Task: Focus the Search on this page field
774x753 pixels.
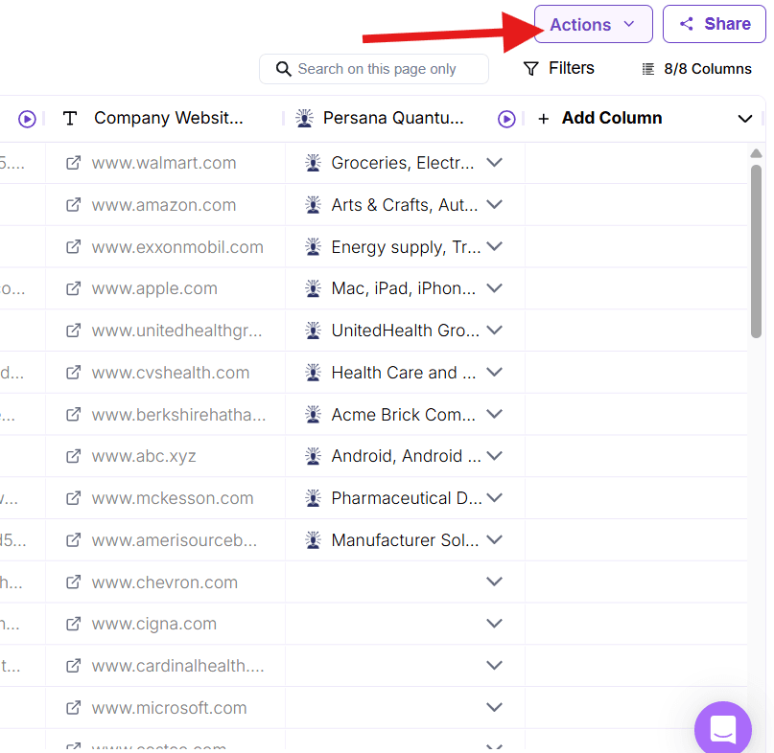Action: tap(374, 69)
